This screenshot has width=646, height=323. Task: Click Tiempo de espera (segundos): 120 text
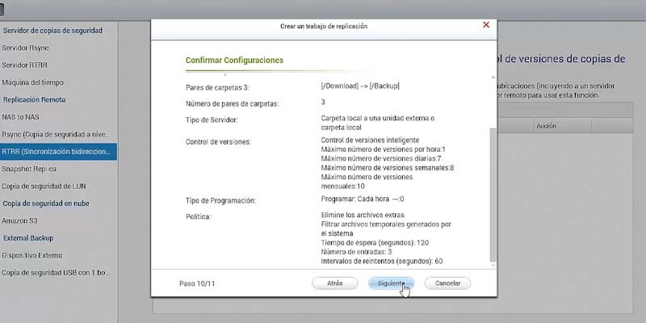click(x=375, y=243)
